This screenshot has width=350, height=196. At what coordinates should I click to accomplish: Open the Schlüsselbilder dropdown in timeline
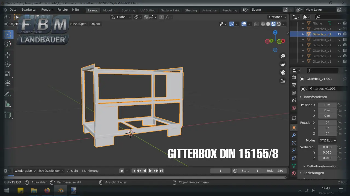point(51,171)
